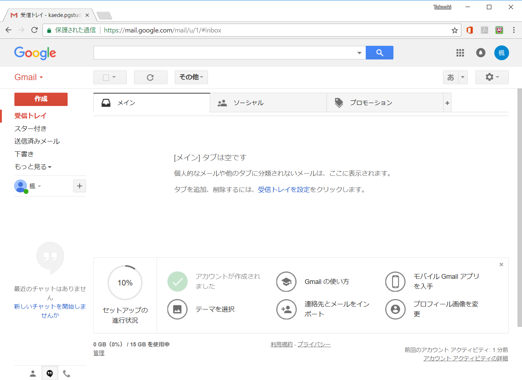
Task: Open the account avatar menu
Action: pyautogui.click(x=501, y=53)
